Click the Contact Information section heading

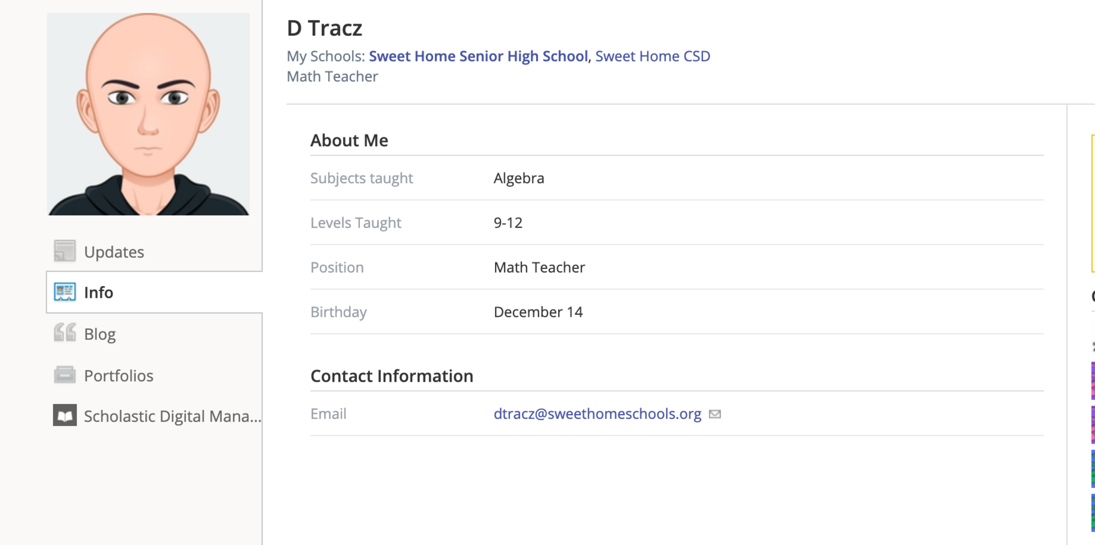click(x=391, y=376)
